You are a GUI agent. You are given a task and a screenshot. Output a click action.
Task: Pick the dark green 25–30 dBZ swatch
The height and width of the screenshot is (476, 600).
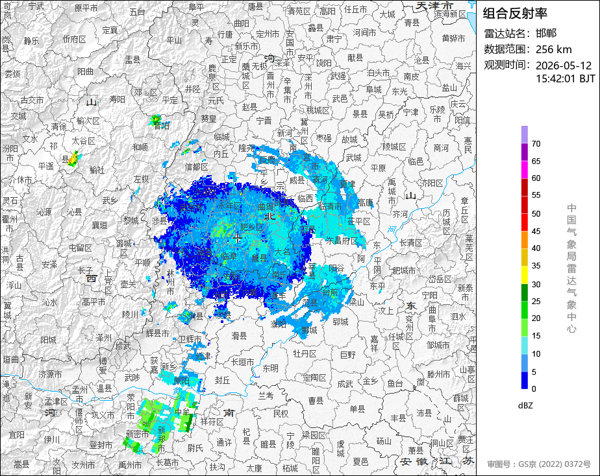coord(524,292)
